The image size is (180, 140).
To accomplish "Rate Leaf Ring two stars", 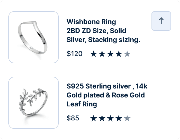I will (x=102, y=118).
